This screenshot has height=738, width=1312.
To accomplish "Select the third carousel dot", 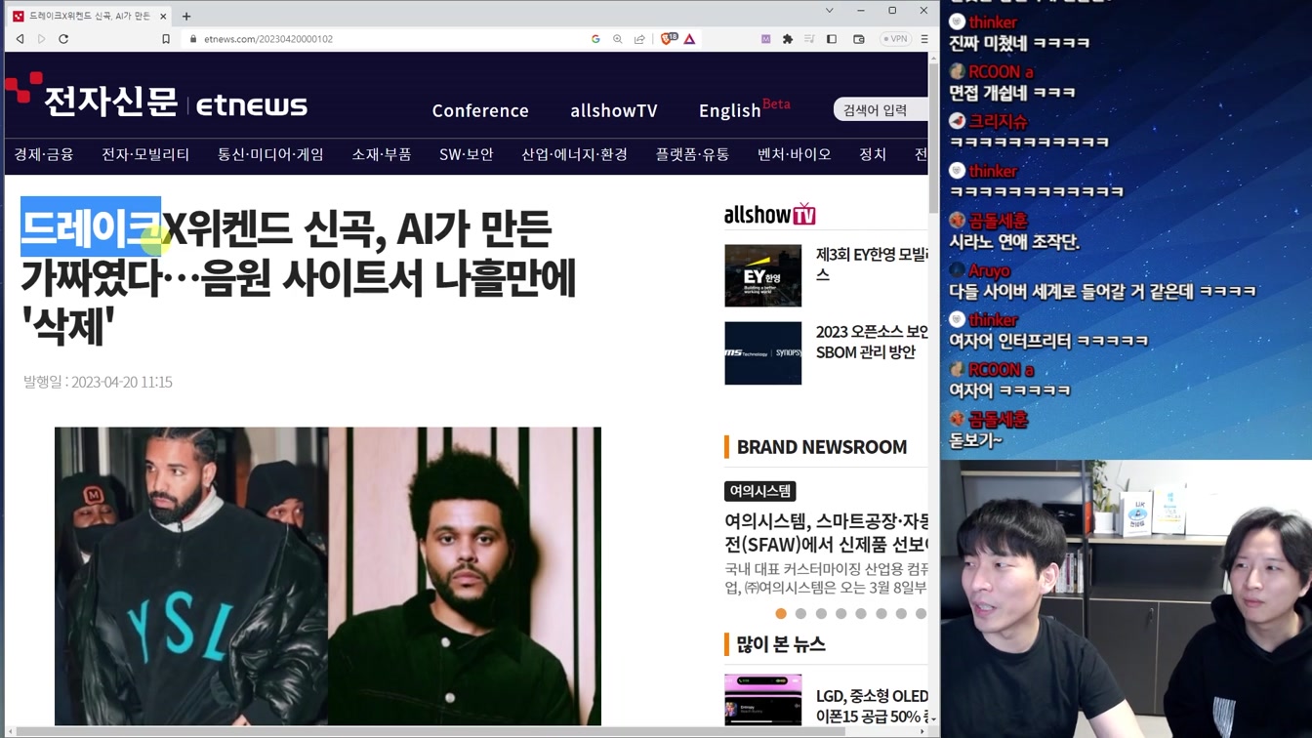I will coord(821,614).
